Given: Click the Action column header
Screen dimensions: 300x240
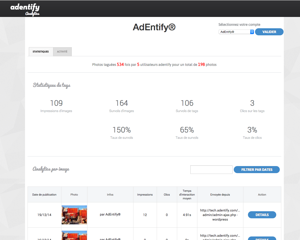Looking at the screenshot, I should [x=262, y=195].
